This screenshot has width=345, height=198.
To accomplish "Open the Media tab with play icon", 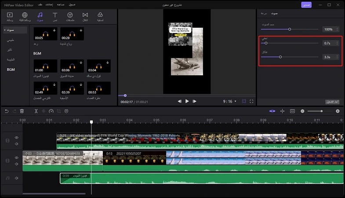I will [10, 17].
